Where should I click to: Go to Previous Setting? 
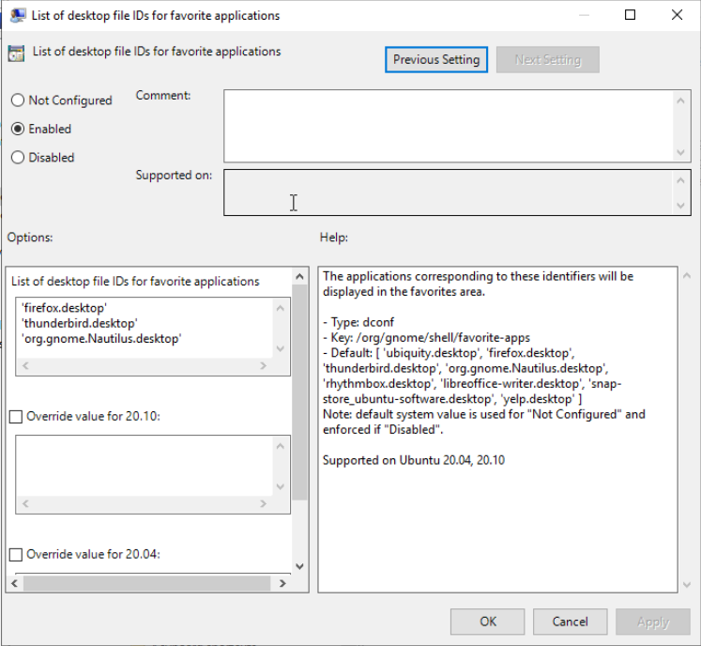click(x=435, y=59)
